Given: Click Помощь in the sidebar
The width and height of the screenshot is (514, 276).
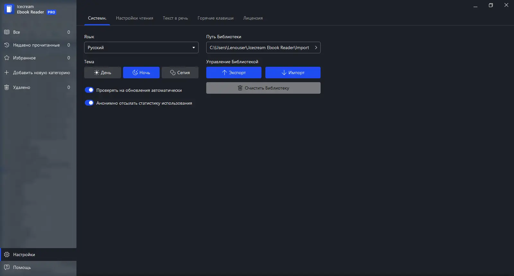Looking at the screenshot, I should click(38, 267).
